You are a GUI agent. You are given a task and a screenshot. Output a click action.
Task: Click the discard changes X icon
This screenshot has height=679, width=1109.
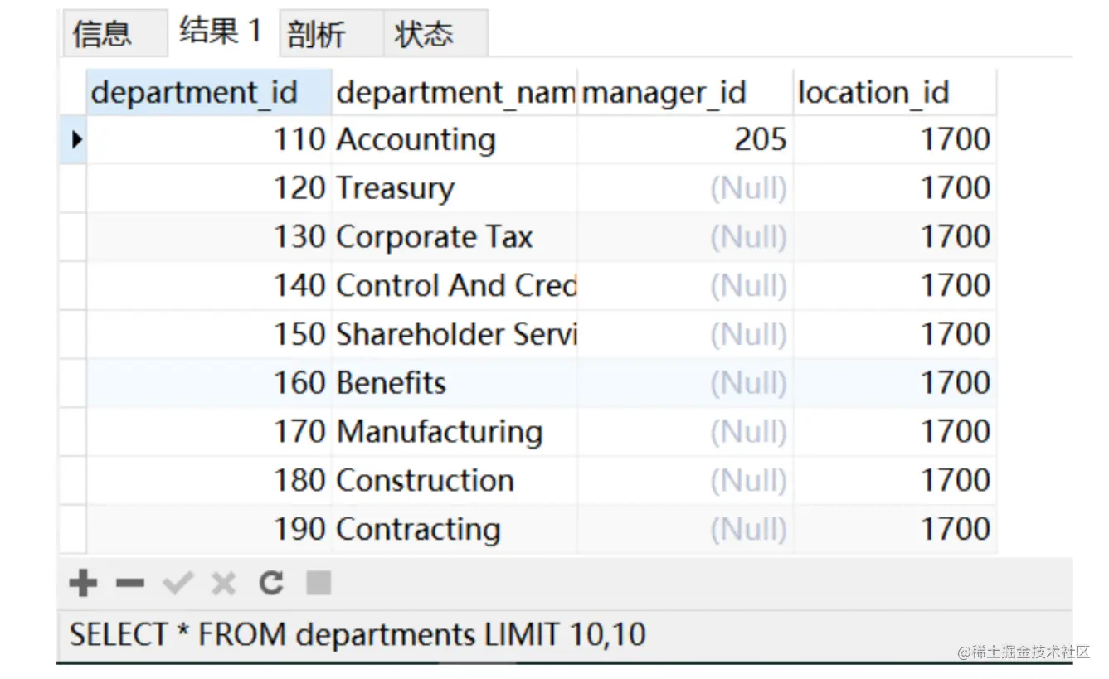click(x=223, y=584)
